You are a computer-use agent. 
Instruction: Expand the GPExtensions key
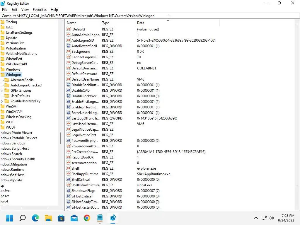[2, 91]
